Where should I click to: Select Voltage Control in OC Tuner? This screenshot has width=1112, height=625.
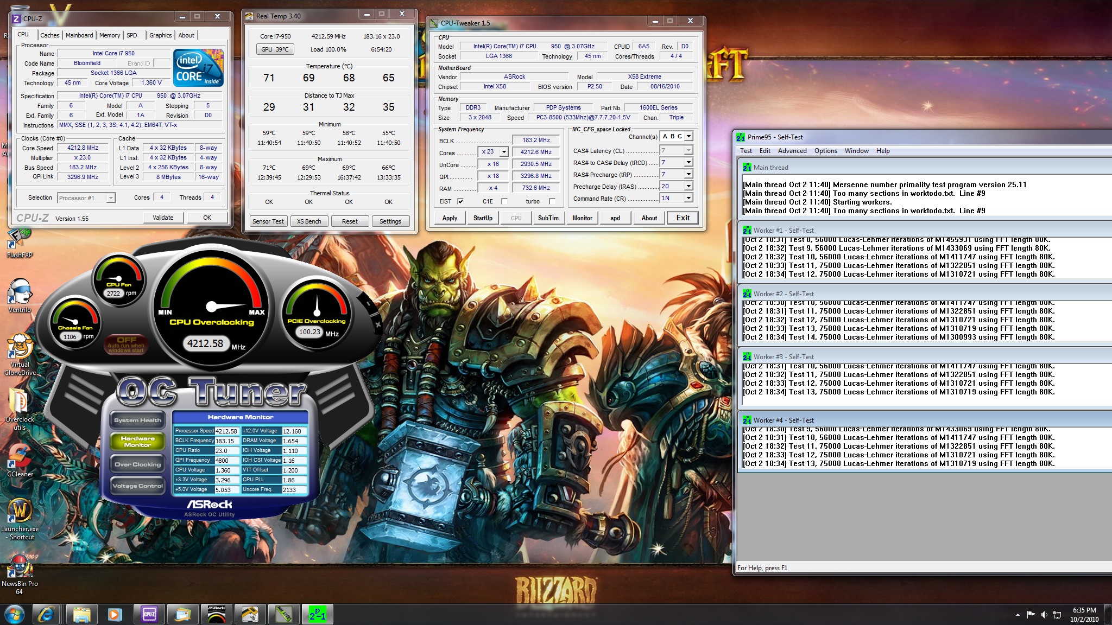(x=137, y=486)
